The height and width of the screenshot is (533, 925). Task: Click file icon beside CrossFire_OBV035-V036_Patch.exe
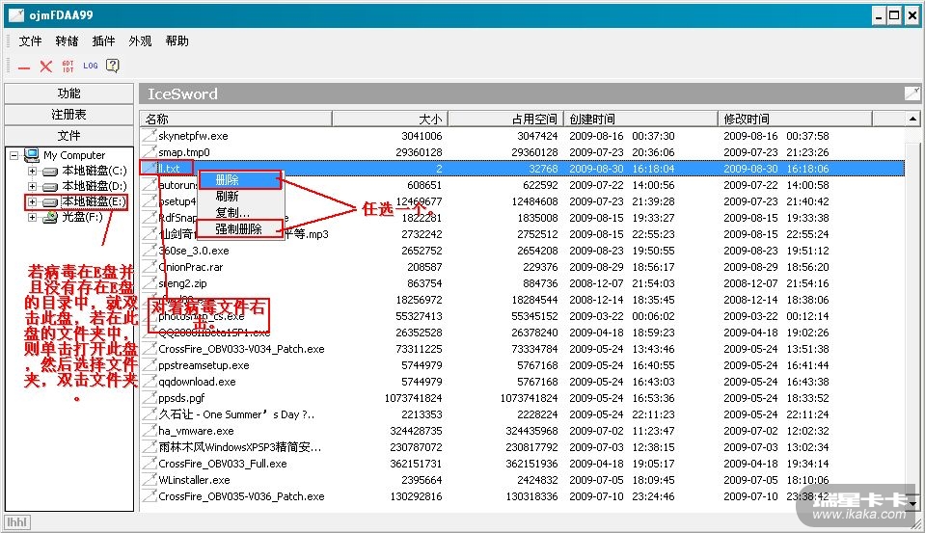coord(150,496)
